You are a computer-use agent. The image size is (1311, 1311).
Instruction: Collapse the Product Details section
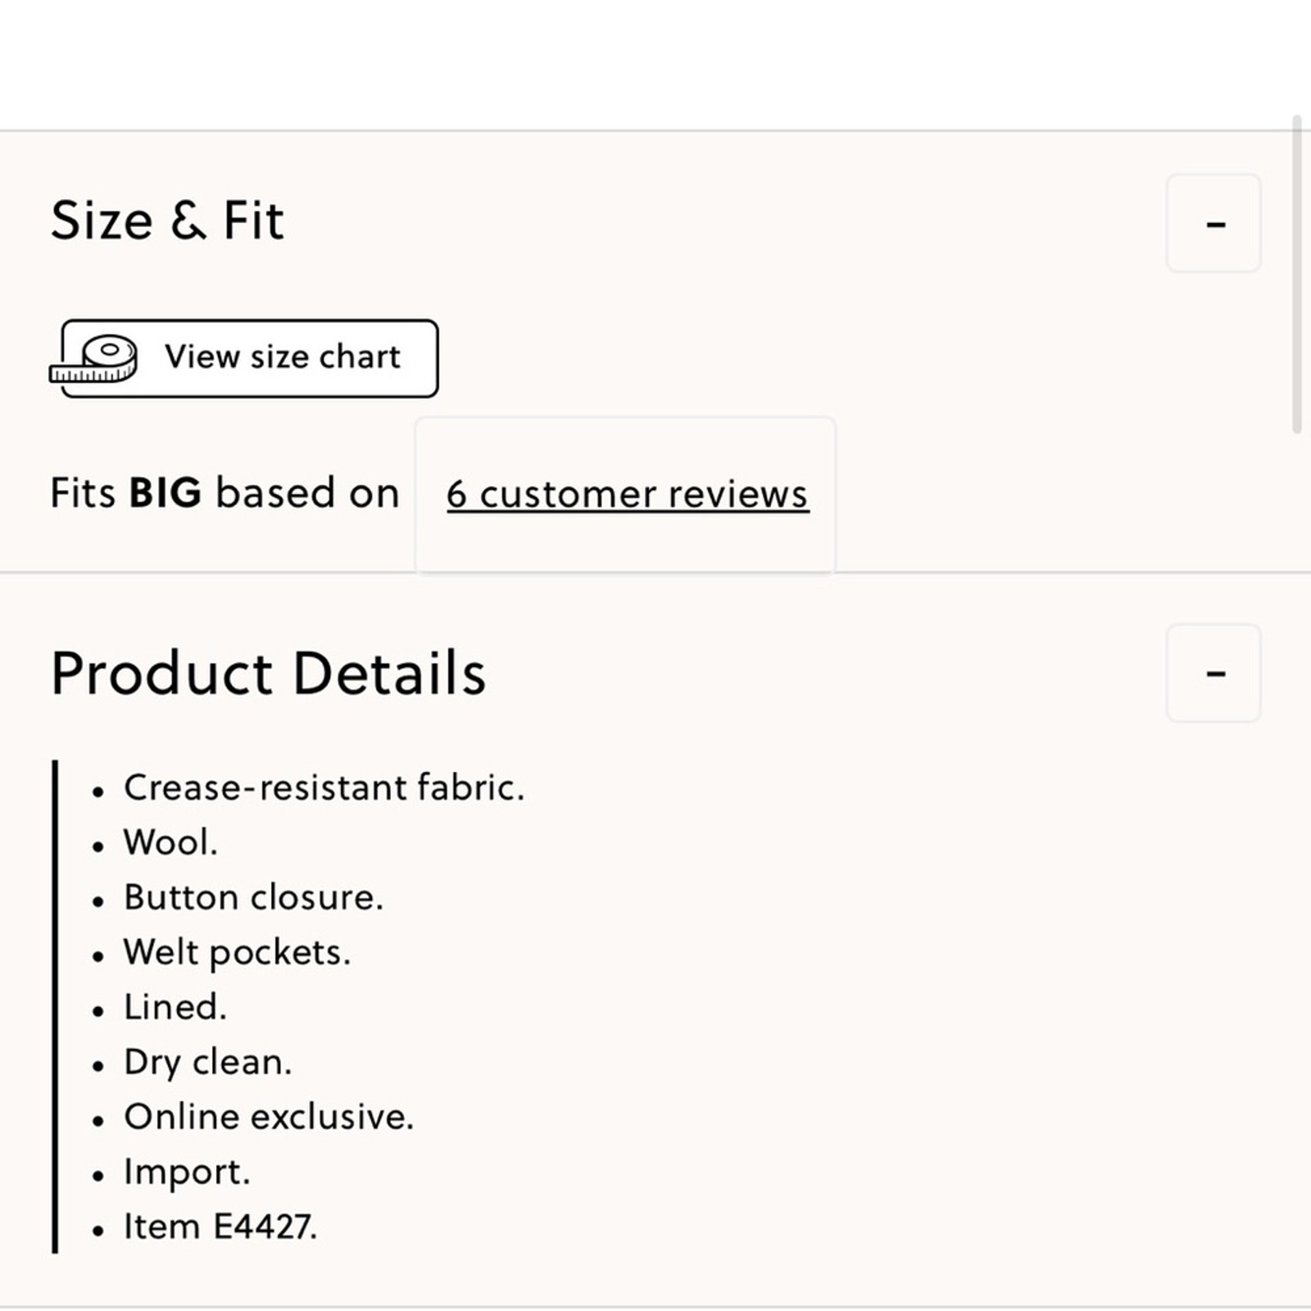click(x=1213, y=673)
